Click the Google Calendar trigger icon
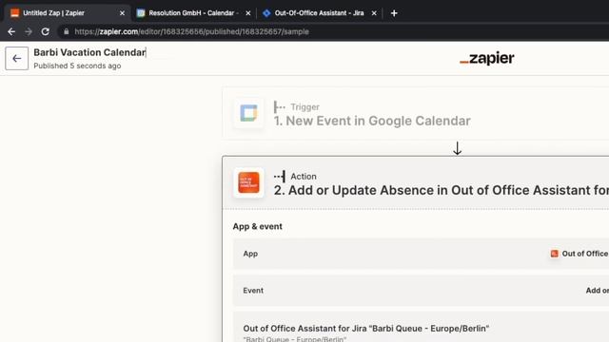Screen dimensions: 609x342 click(x=248, y=113)
